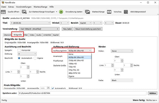Expand the end chapter dropdown
159x103 pixels.
[109, 23]
